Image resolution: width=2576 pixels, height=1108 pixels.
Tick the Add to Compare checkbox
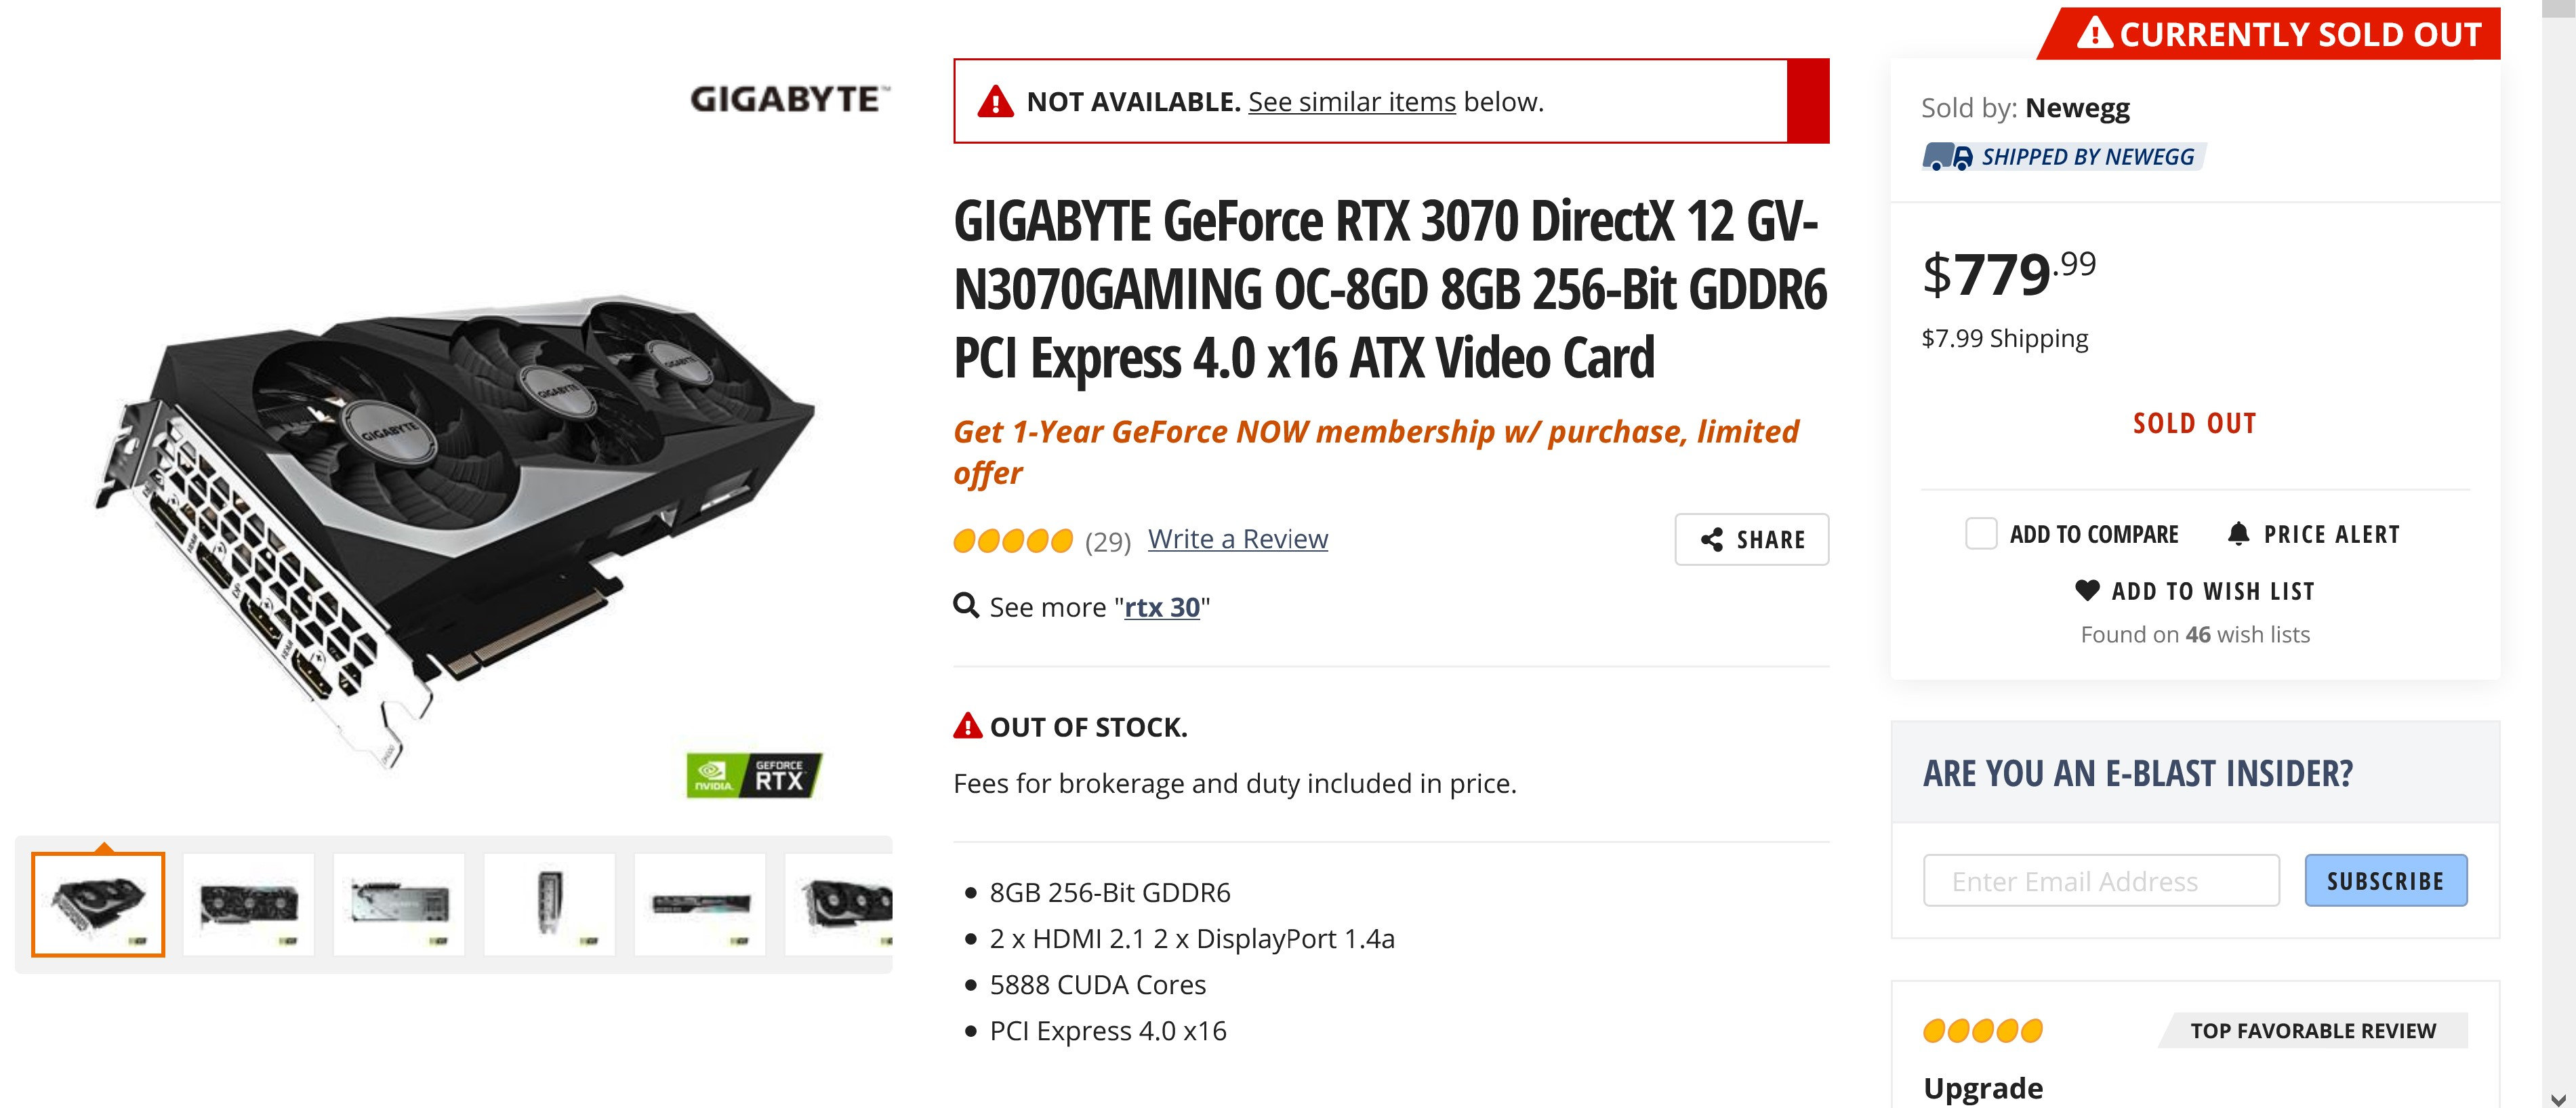pyautogui.click(x=1980, y=534)
